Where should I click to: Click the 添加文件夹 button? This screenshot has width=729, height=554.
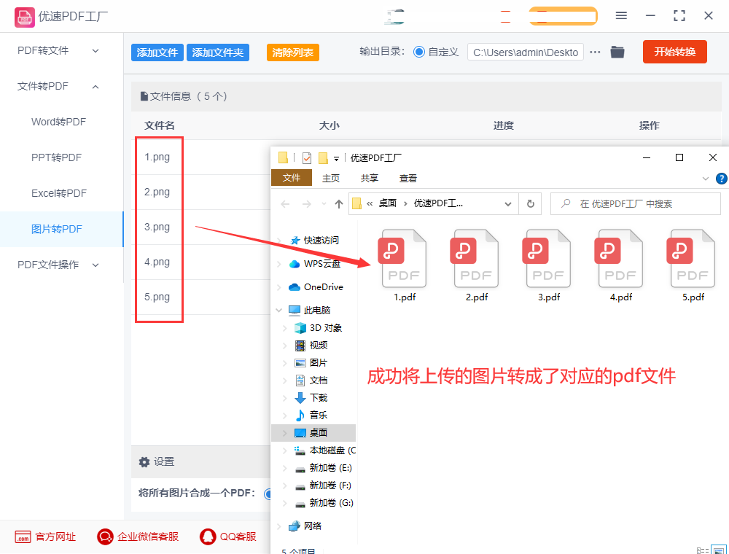coord(217,52)
